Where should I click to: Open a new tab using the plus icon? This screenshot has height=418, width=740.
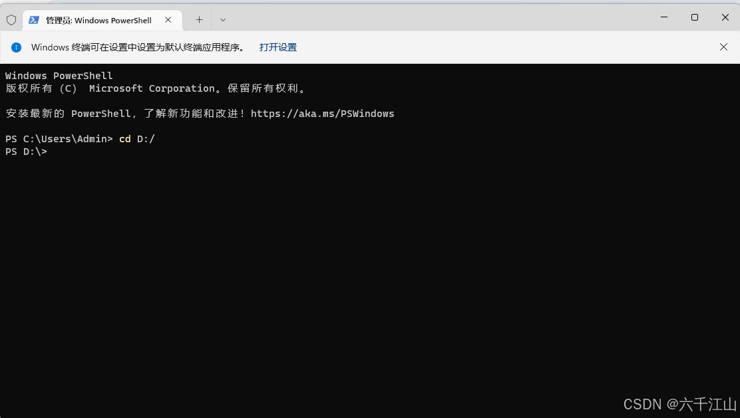coord(198,20)
